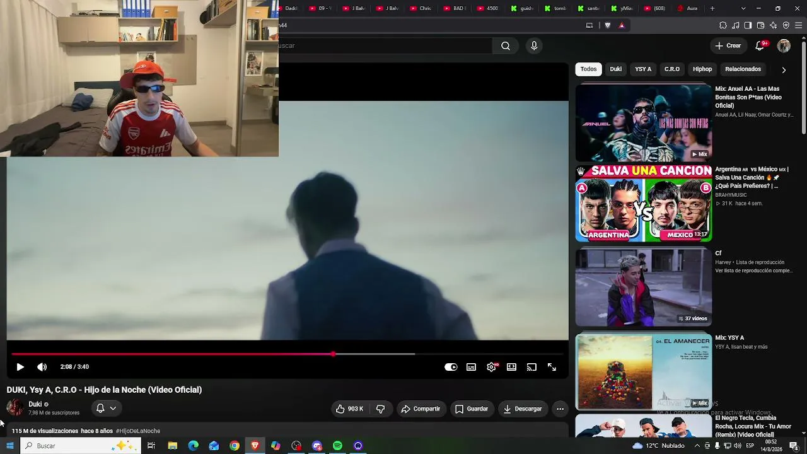Switch to the guish Kick browser tab

coord(522,8)
